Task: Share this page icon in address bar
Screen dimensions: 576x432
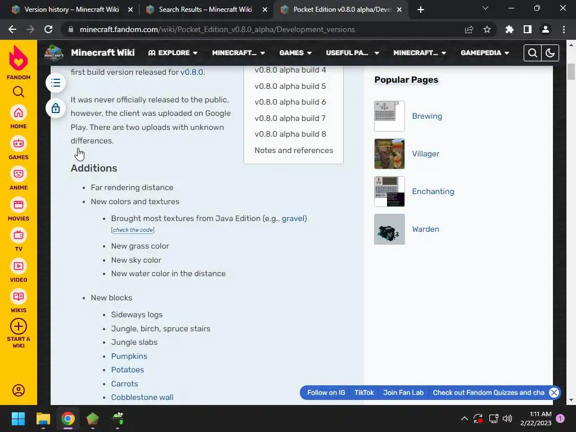Action: coord(469,29)
